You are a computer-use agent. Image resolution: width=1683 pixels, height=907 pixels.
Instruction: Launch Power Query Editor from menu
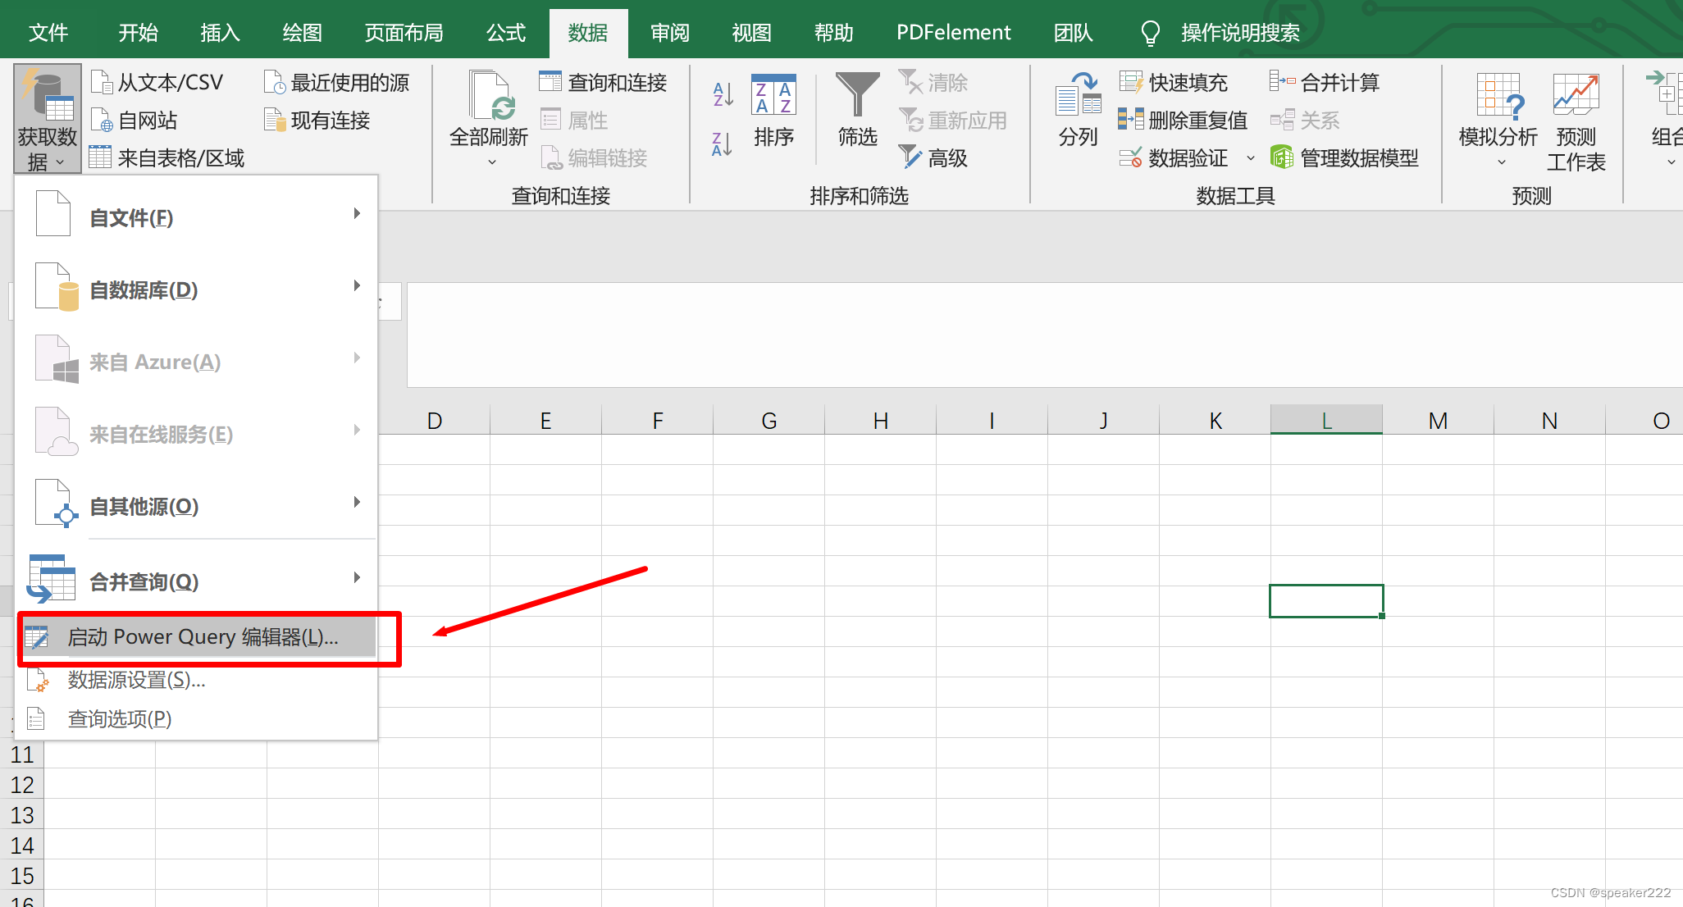pos(202,637)
